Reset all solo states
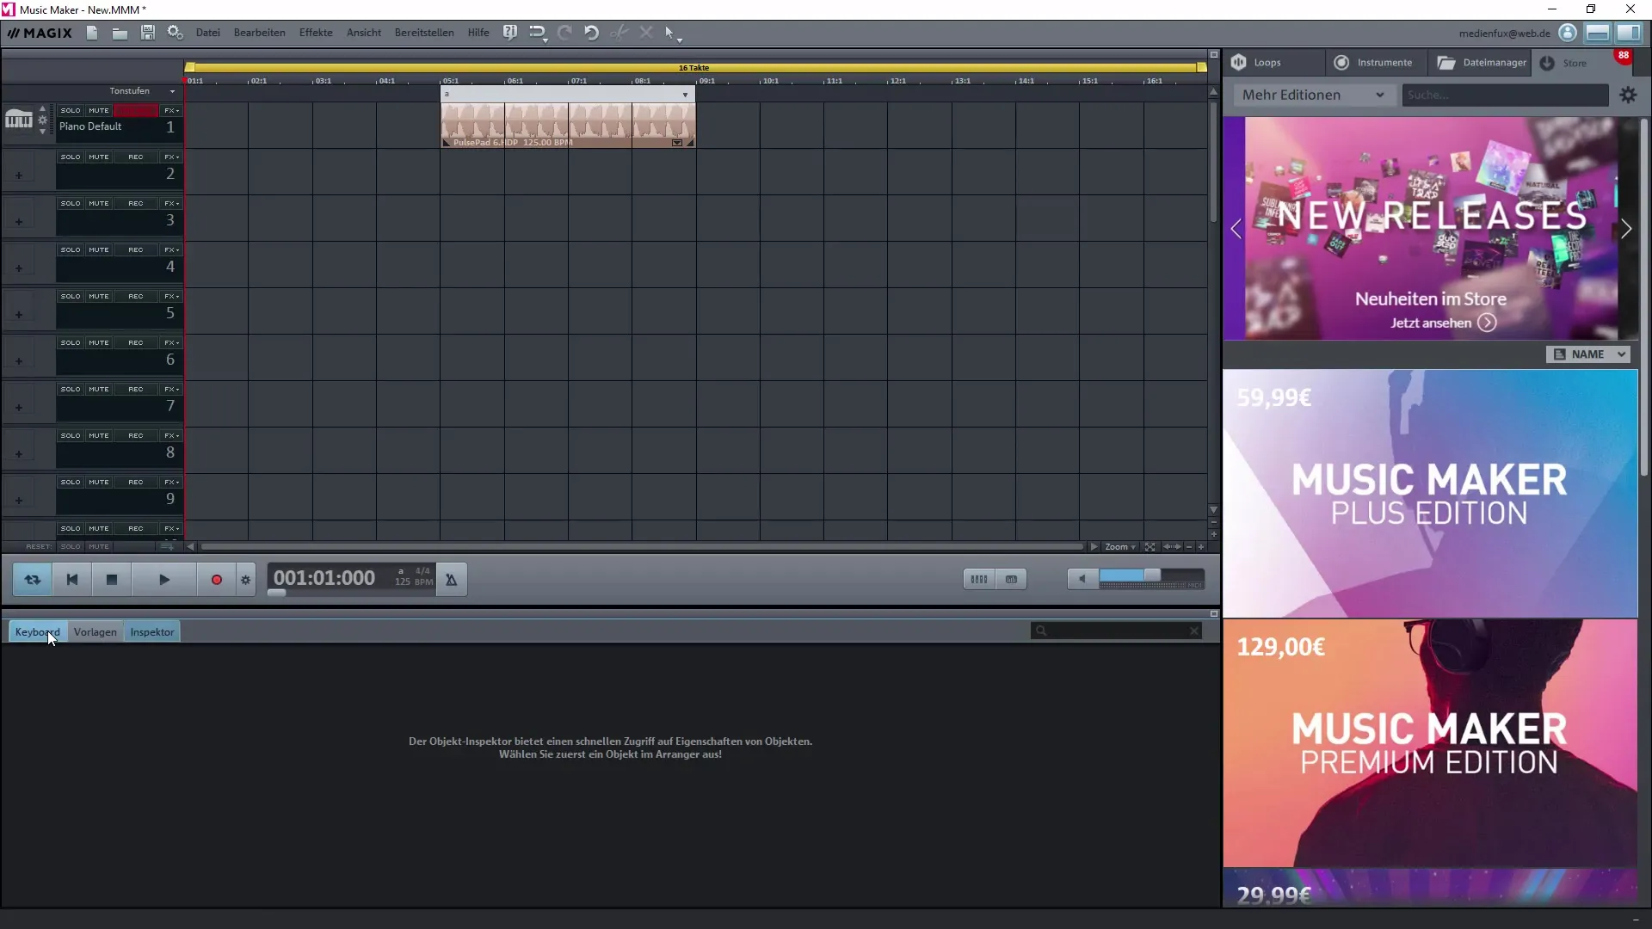The height and width of the screenshot is (929, 1652). [x=71, y=547]
